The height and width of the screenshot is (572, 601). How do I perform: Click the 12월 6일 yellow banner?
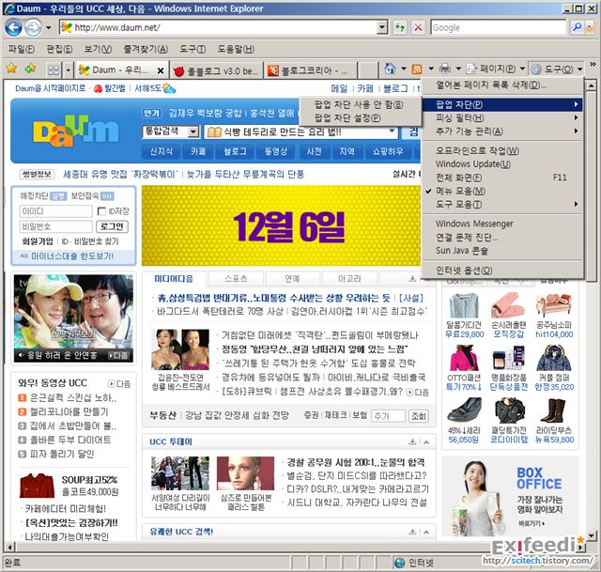click(x=282, y=225)
